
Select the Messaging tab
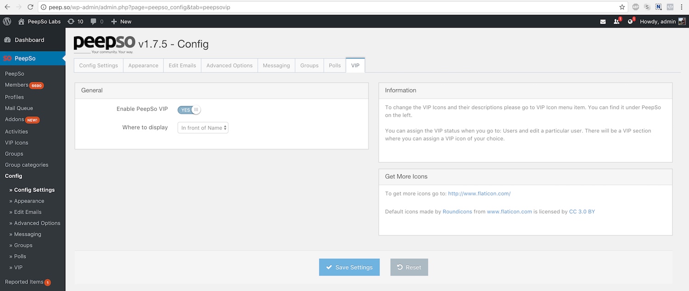[277, 66]
